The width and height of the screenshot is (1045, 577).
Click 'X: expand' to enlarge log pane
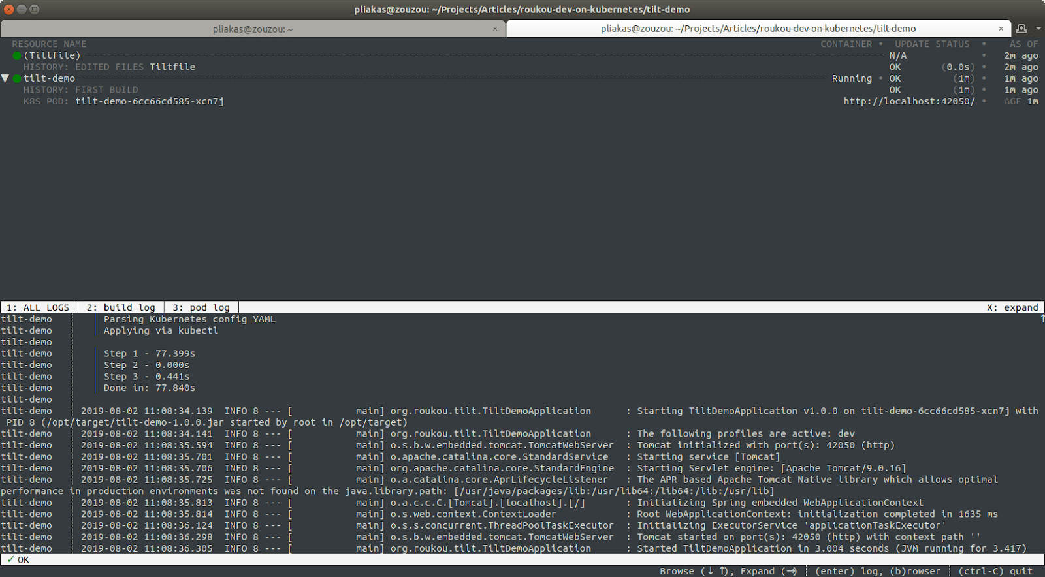tap(1012, 307)
